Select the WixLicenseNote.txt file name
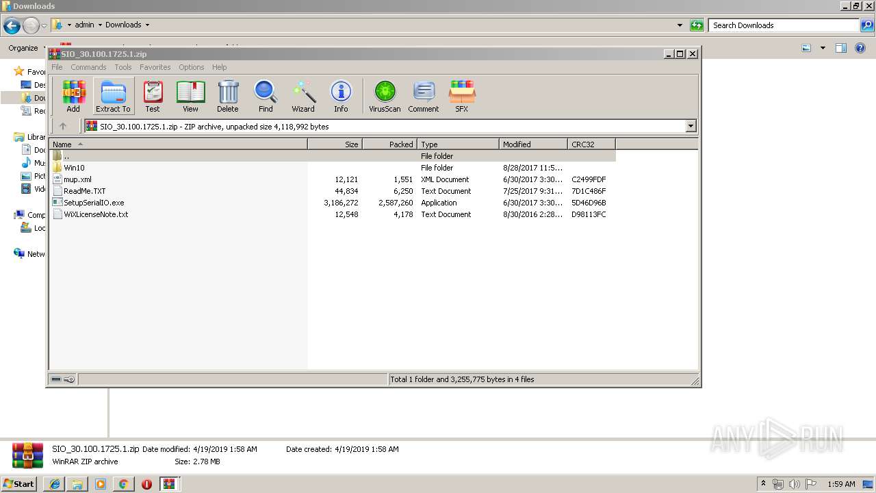The image size is (876, 493). (96, 214)
